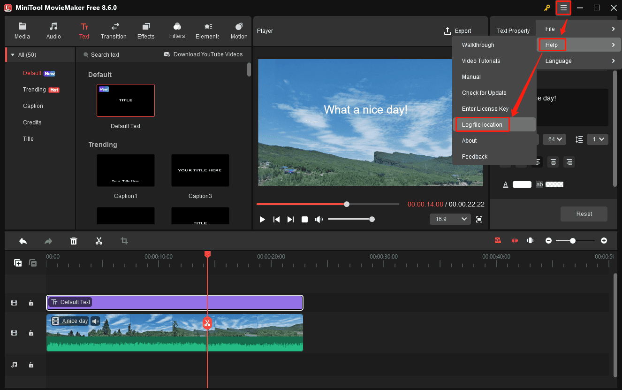Mute the A nice day clip
622x390 pixels.
tap(95, 321)
